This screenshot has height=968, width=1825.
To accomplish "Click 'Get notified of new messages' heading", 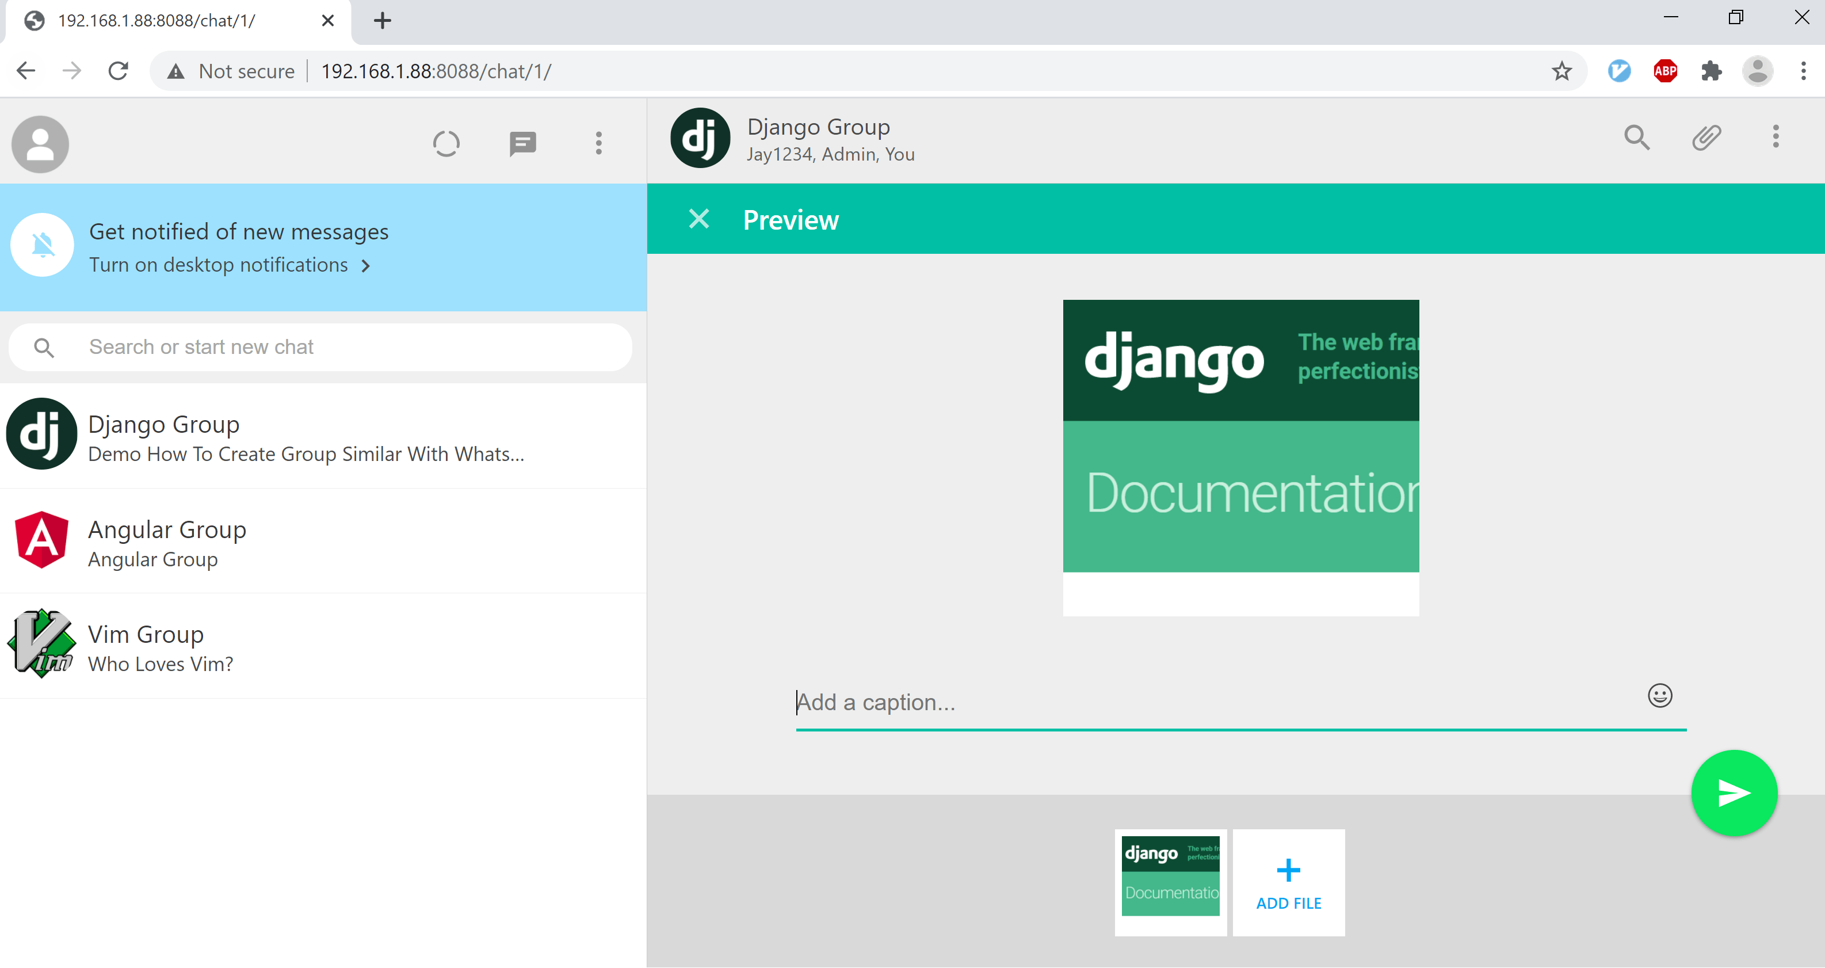I will pyautogui.click(x=239, y=233).
